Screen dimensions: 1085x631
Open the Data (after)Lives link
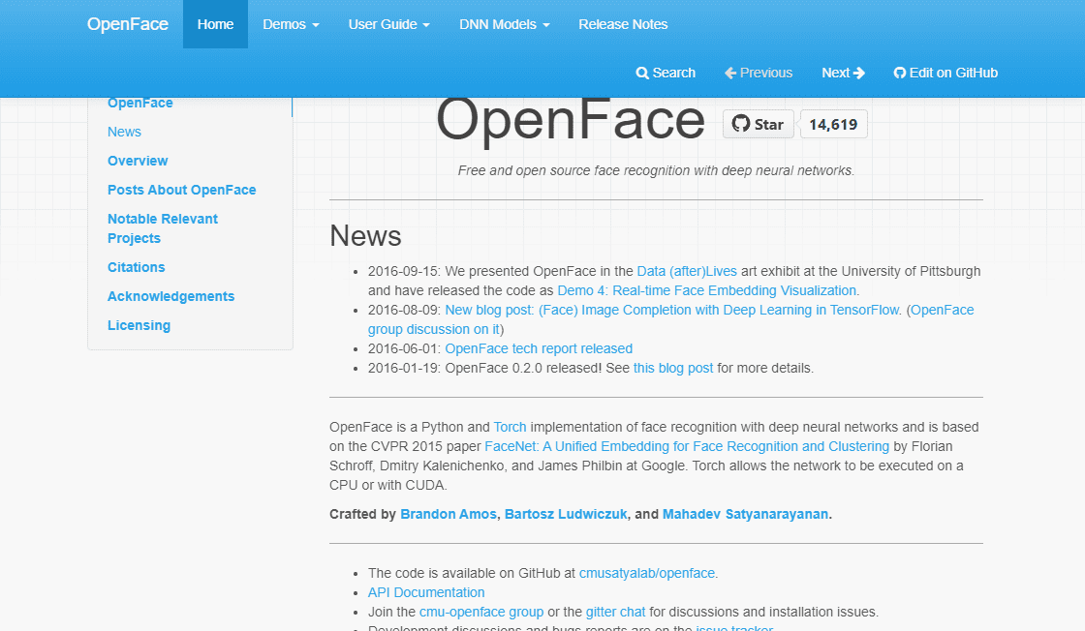(687, 272)
